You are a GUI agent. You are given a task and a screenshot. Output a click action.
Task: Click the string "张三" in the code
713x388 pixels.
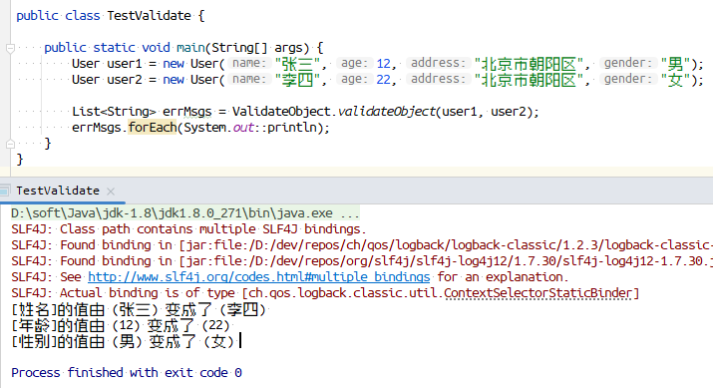click(x=297, y=64)
